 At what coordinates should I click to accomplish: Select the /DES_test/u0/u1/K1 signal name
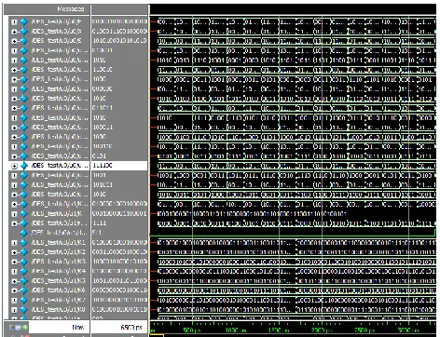59,242
